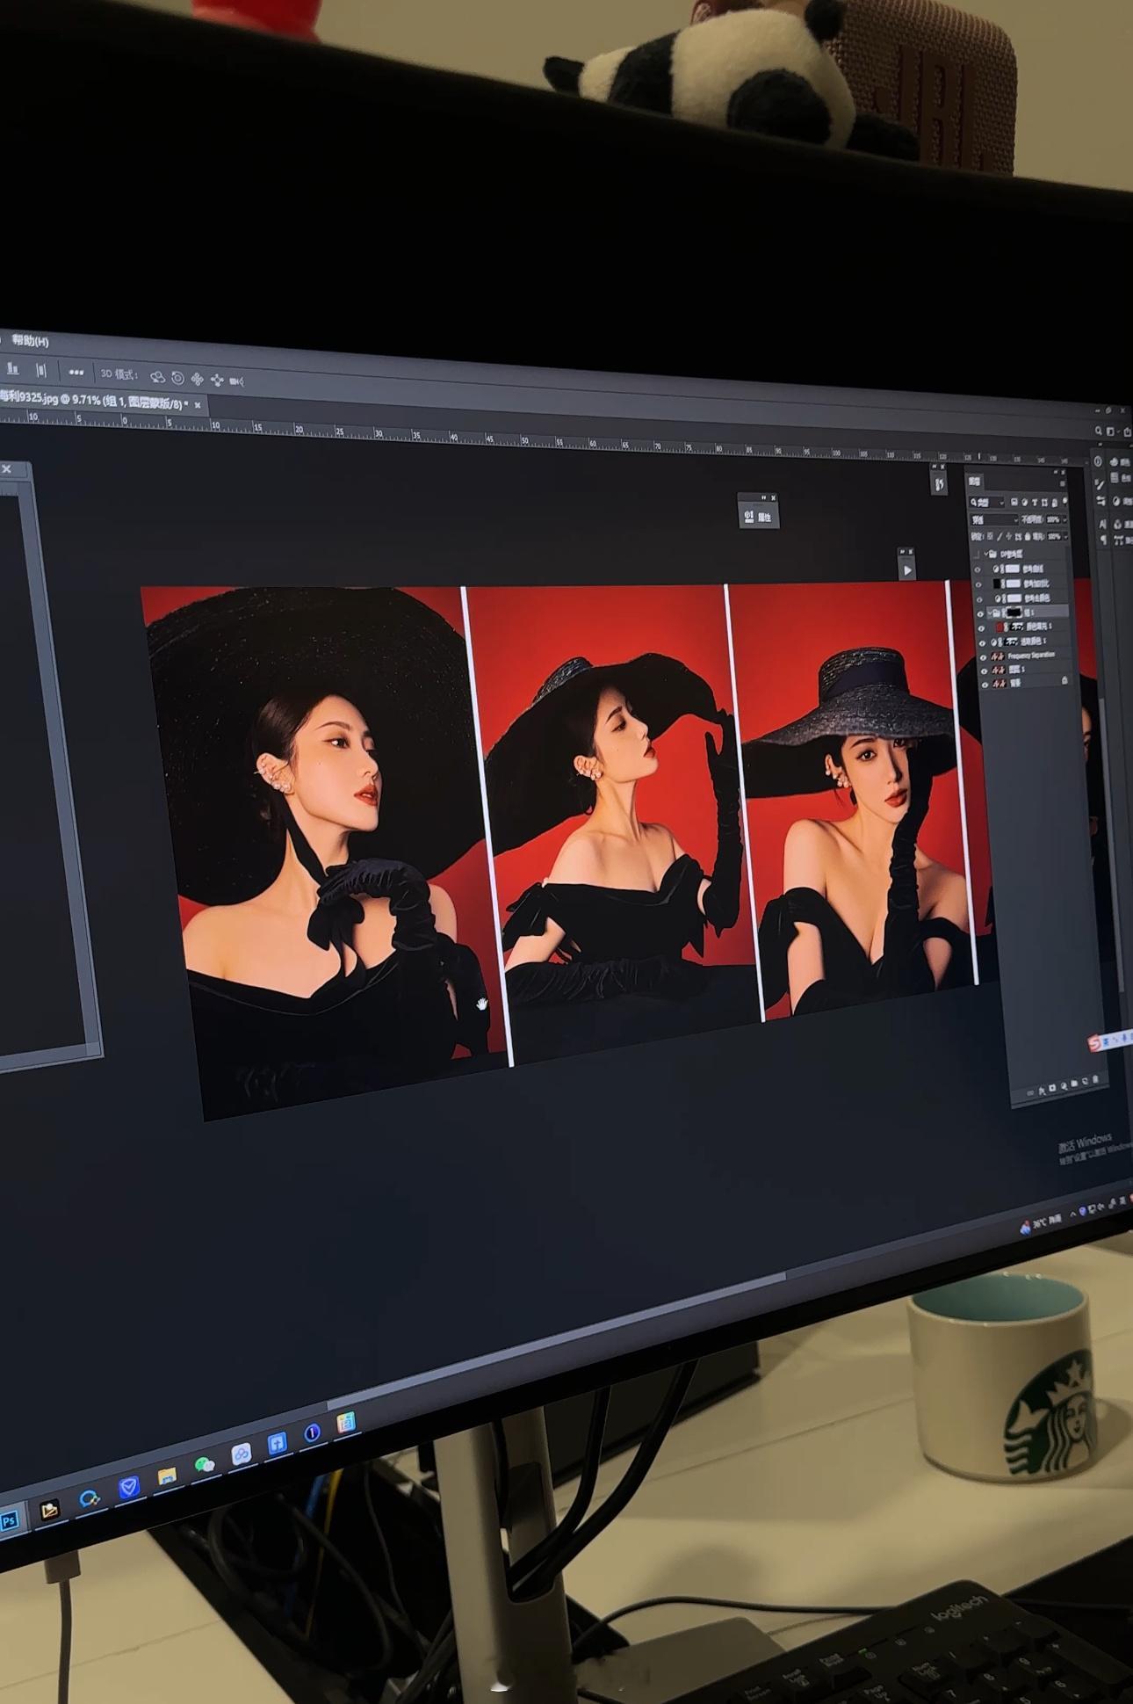Hide the first adjustment layer in top group
The height and width of the screenshot is (1704, 1133).
978,569
